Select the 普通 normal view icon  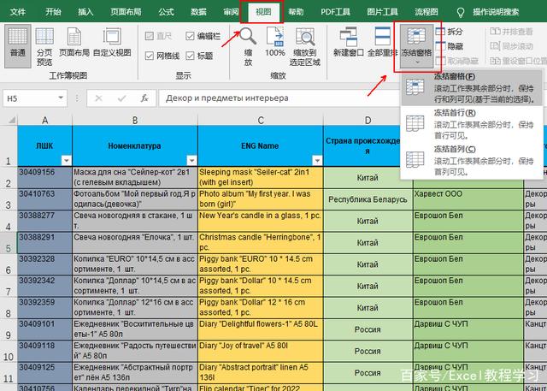pos(17,45)
